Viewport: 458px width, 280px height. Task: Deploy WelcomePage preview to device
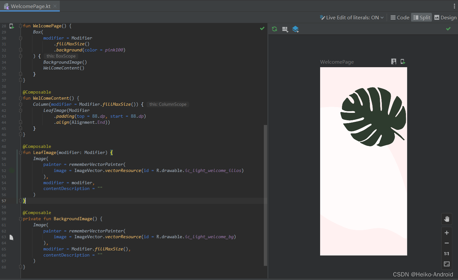(x=403, y=61)
